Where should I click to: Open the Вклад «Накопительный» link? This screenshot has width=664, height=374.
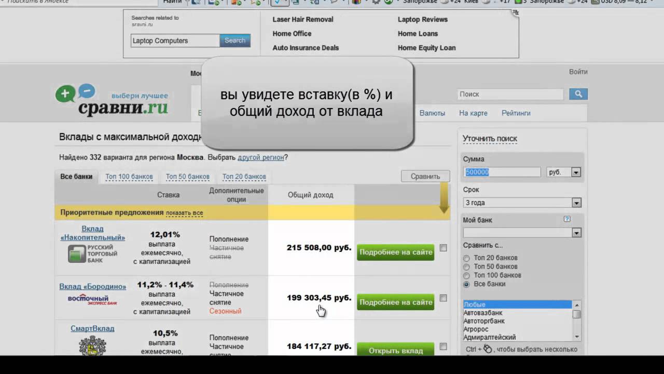[x=93, y=233]
